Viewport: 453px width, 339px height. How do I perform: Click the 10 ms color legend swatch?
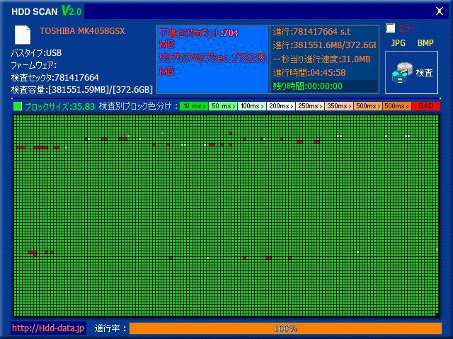pyautogui.click(x=193, y=106)
